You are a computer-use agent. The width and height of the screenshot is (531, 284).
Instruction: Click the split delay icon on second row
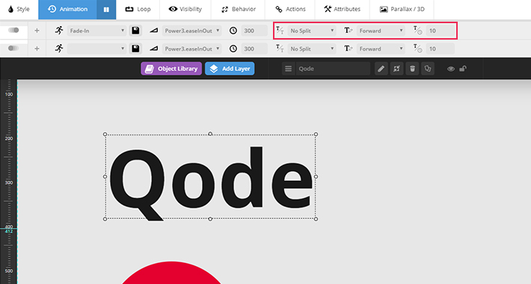pos(418,49)
